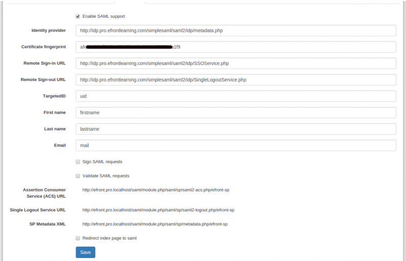The image size is (406, 261).
Task: Click the bold 'Identity provider' label text
Action: pos(49,30)
